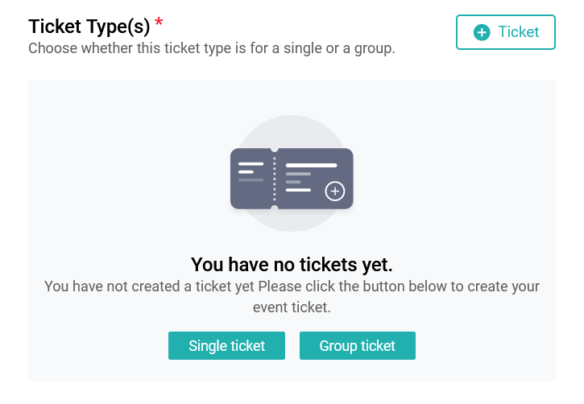
Task: Choose the Group ticket button
Action: pyautogui.click(x=357, y=345)
